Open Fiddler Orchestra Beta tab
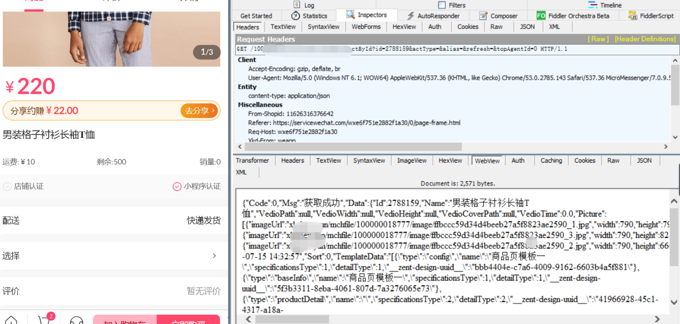 point(573,16)
